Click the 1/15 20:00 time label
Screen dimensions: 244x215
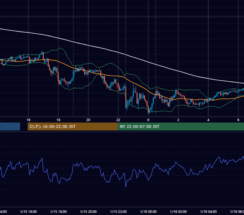[x=88, y=211]
